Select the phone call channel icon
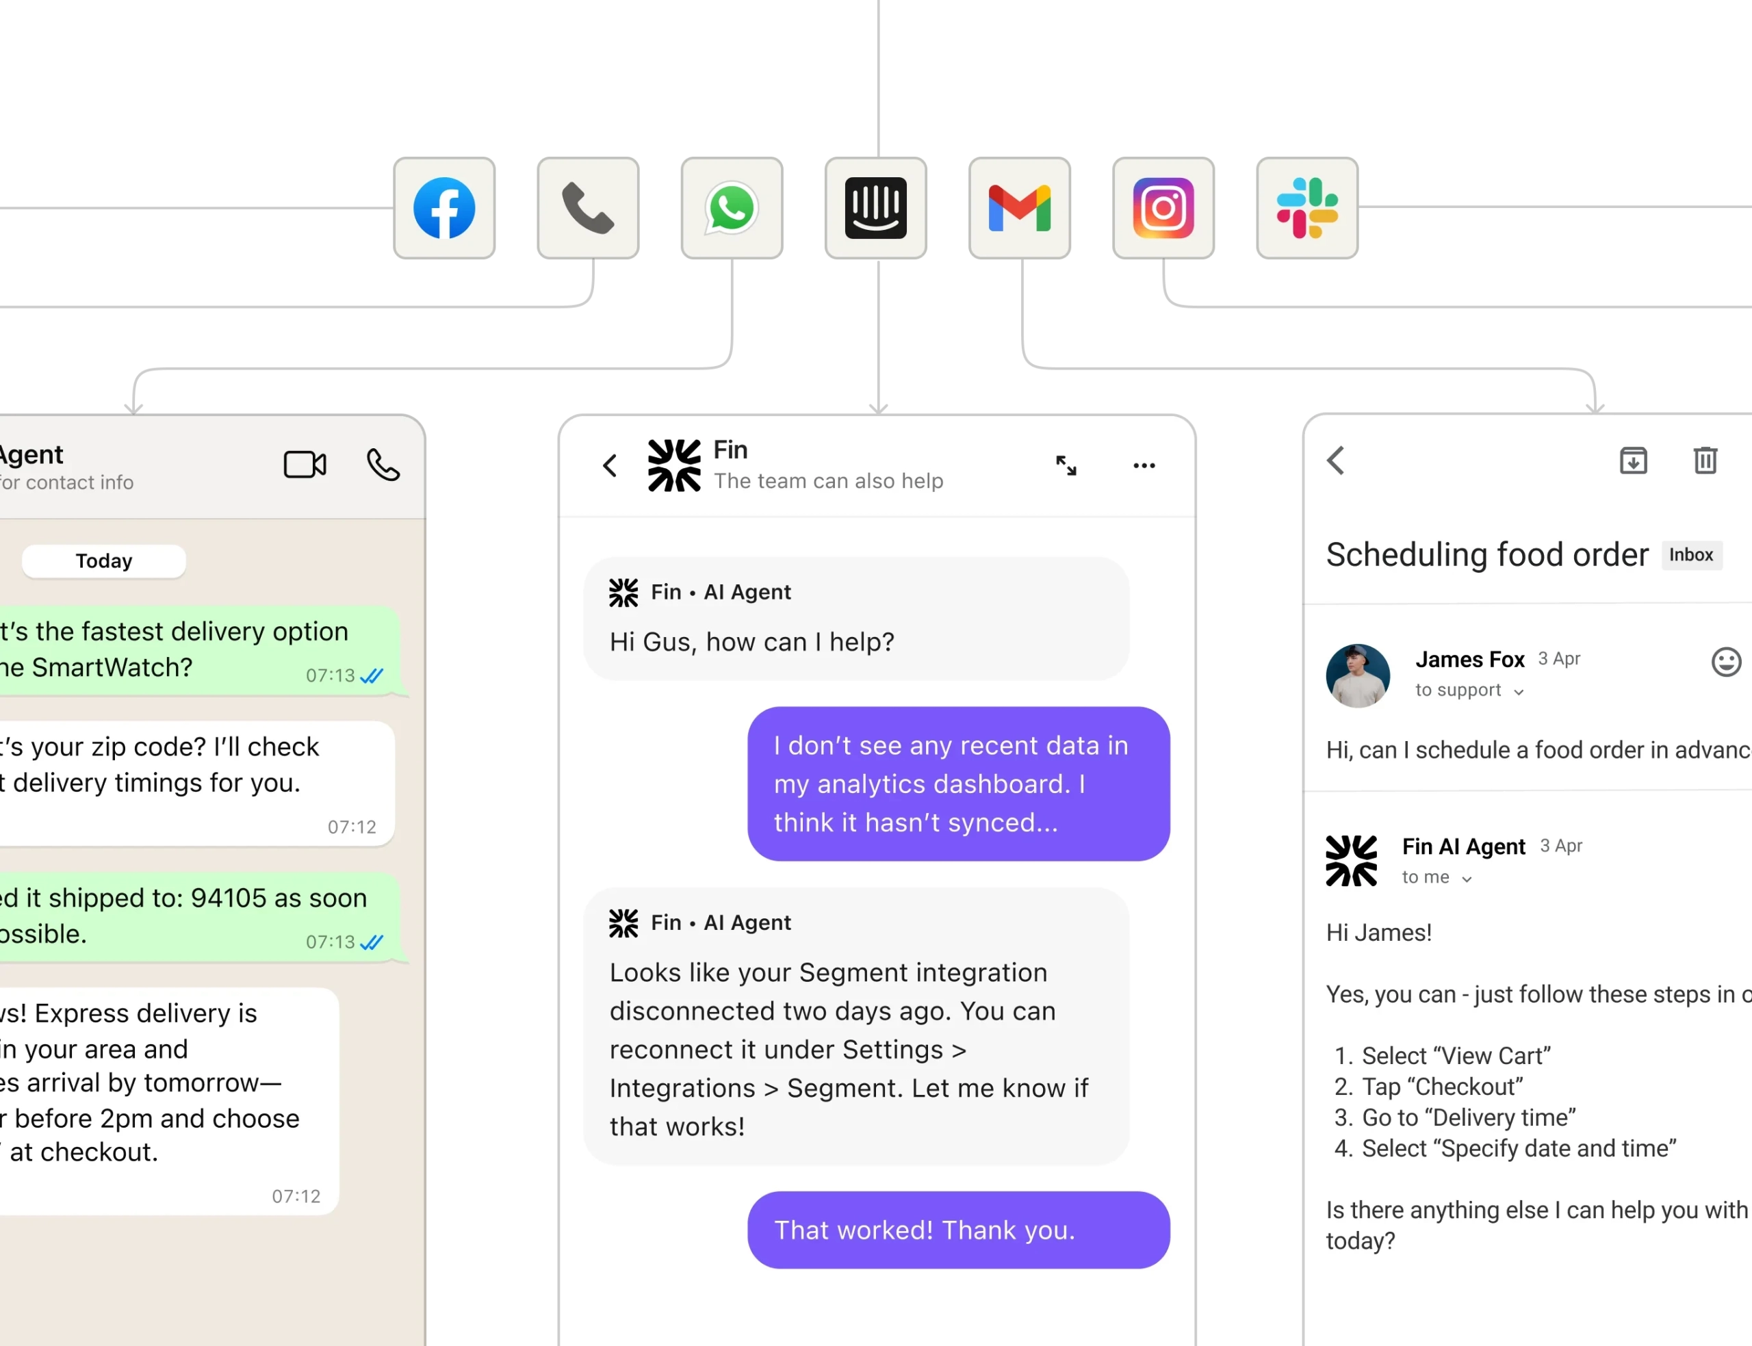1752x1346 pixels. pyautogui.click(x=587, y=208)
